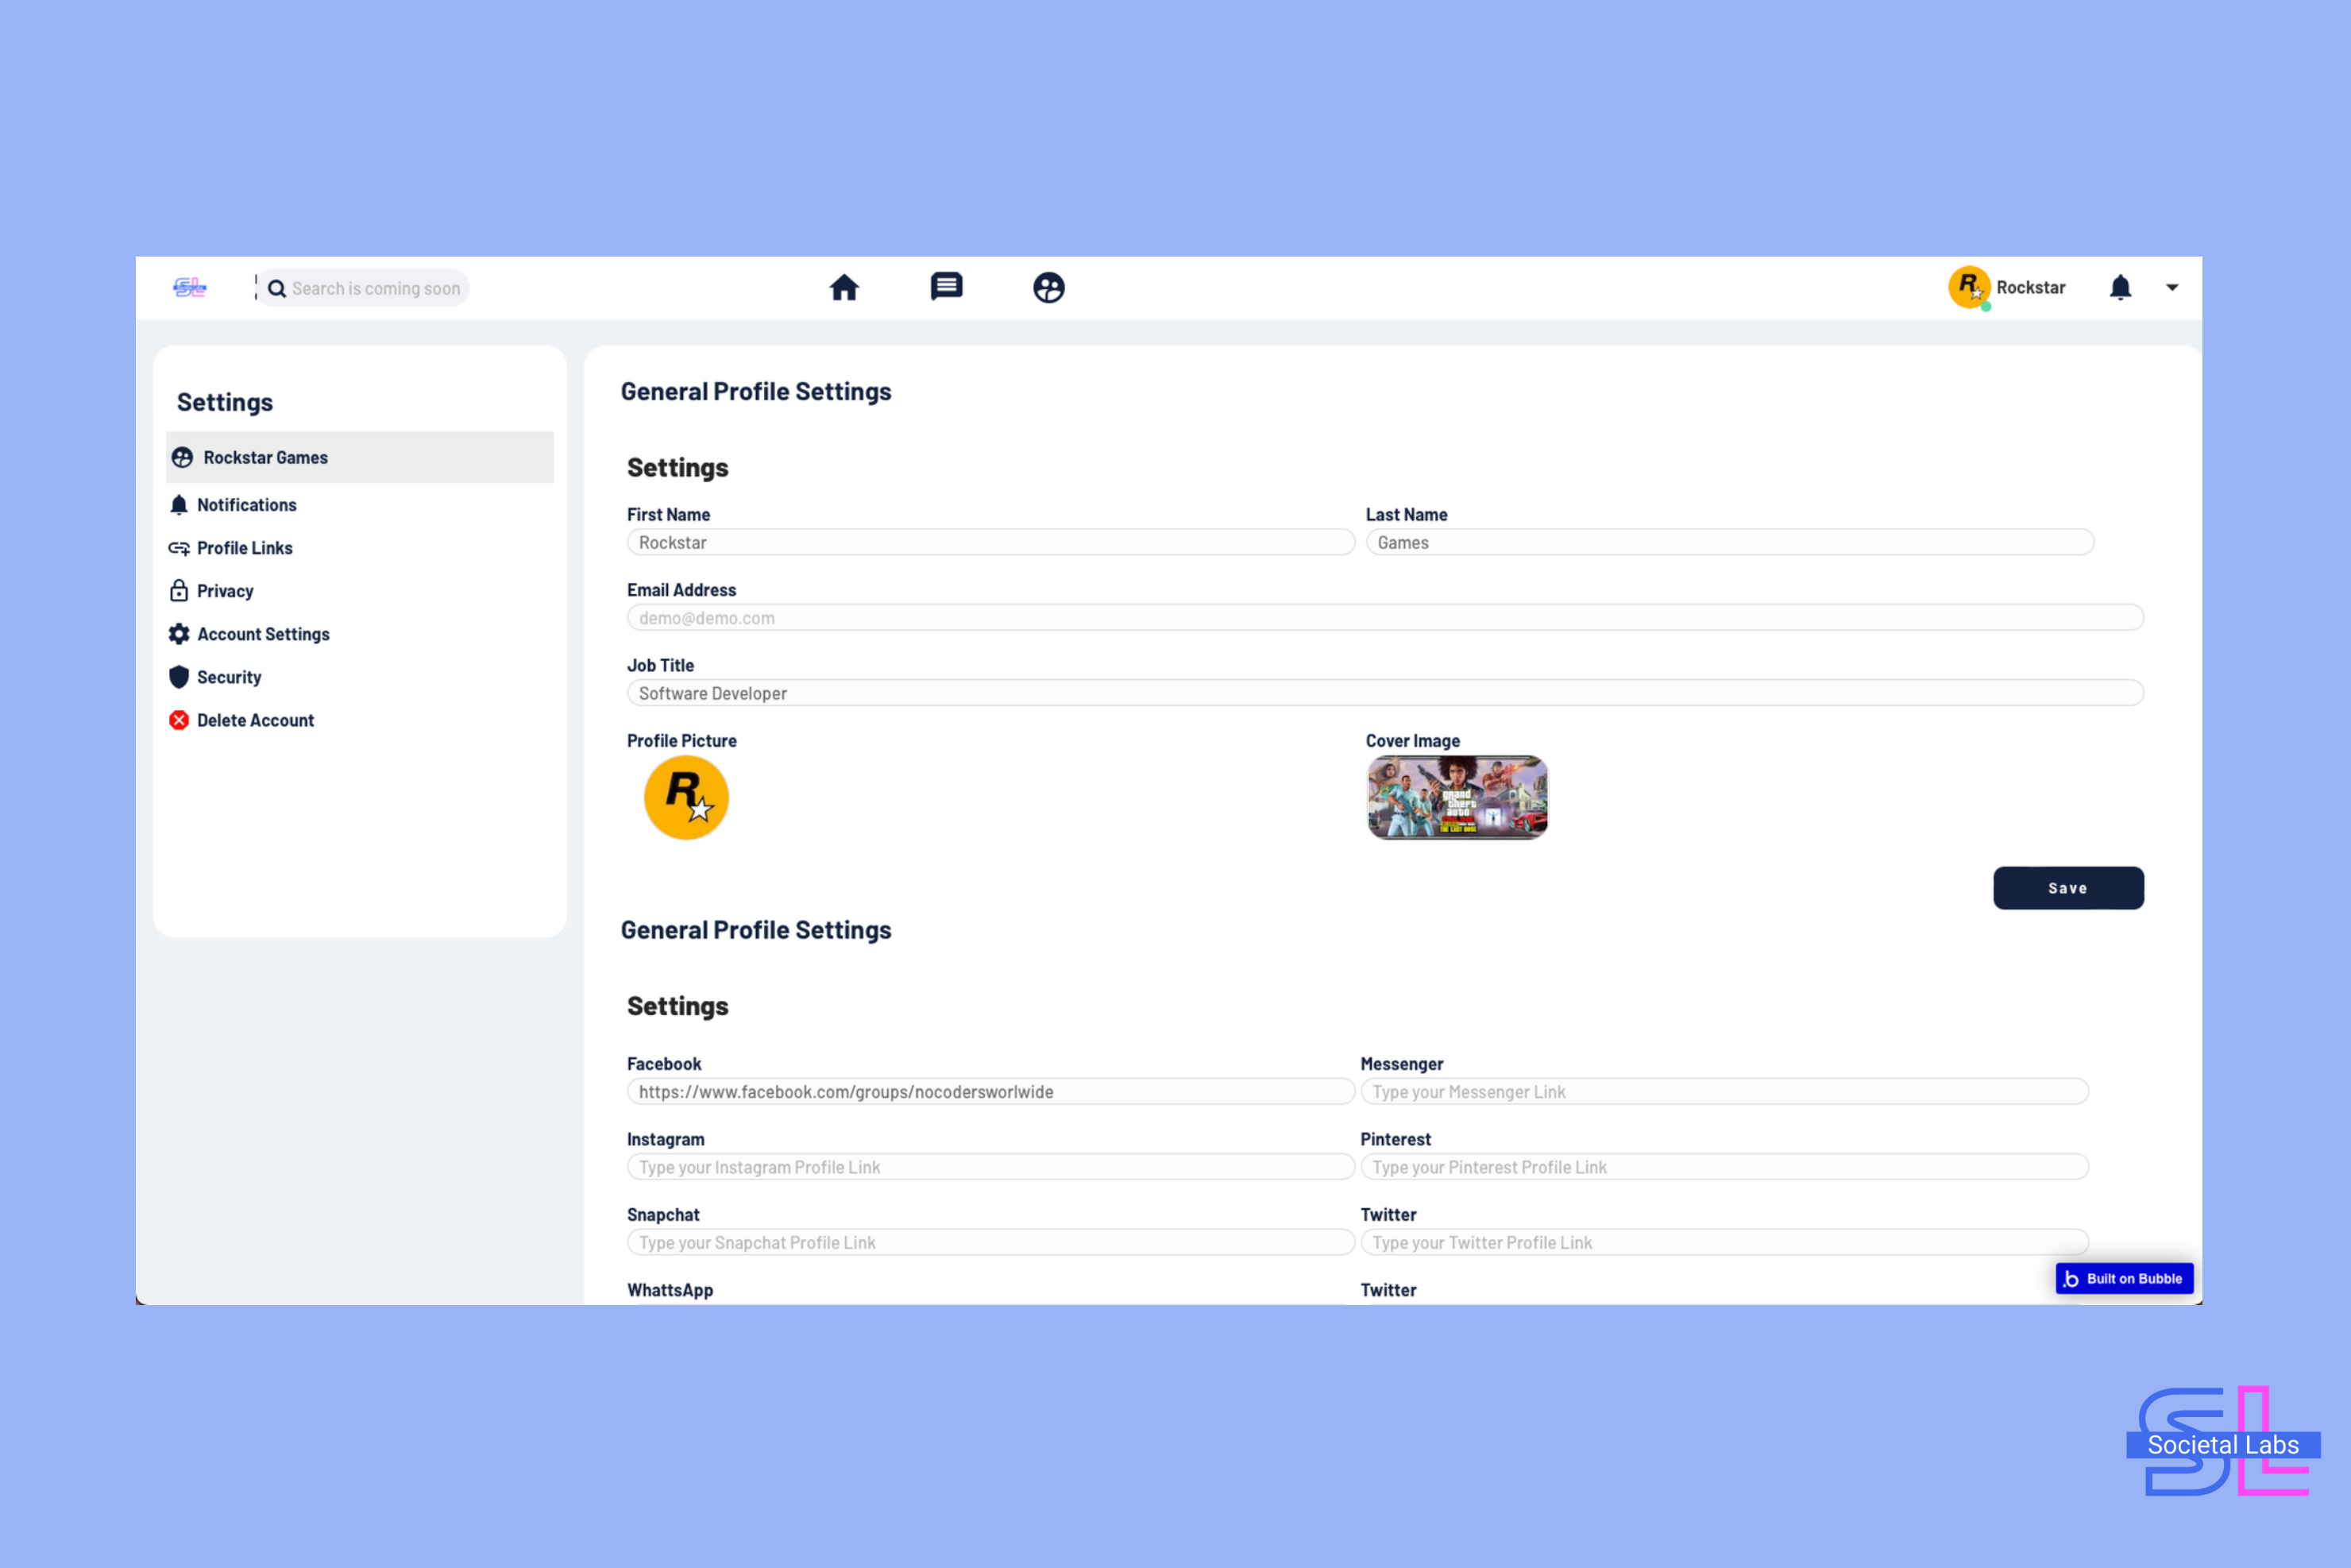Click the game controller icon beside Rockstar Games

pos(181,457)
